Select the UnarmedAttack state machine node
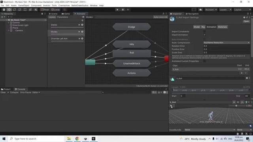The height and width of the screenshot is (142, 253). [x=132, y=64]
